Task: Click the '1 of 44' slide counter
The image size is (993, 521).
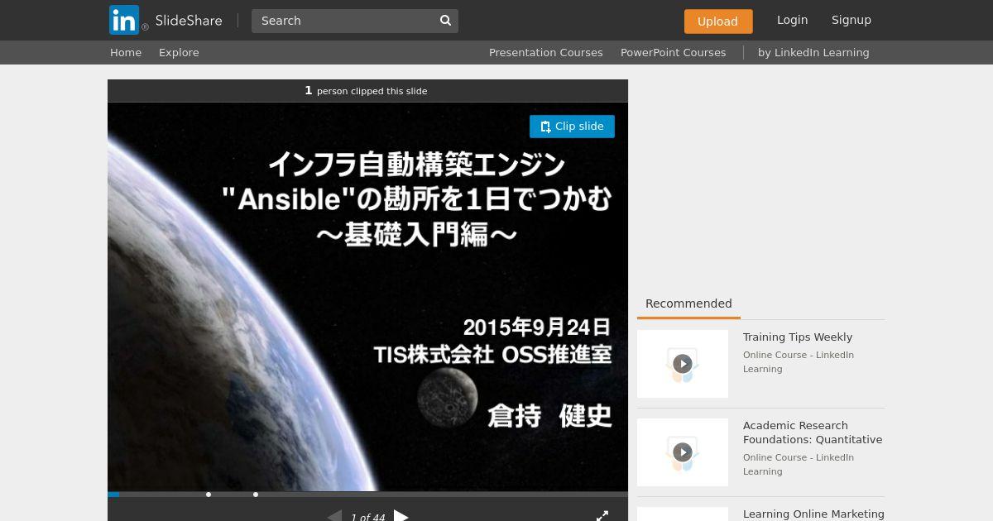Action: (x=367, y=517)
